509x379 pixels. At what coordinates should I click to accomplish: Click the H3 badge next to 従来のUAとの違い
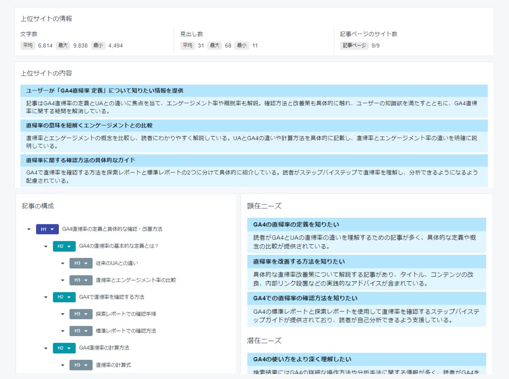click(81, 263)
